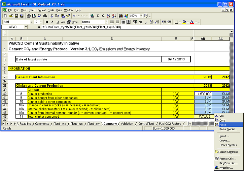The width and height of the screenshot is (244, 171).
Task: Apply Percent style to cells
Action: pyautogui.click(x=141, y=22)
